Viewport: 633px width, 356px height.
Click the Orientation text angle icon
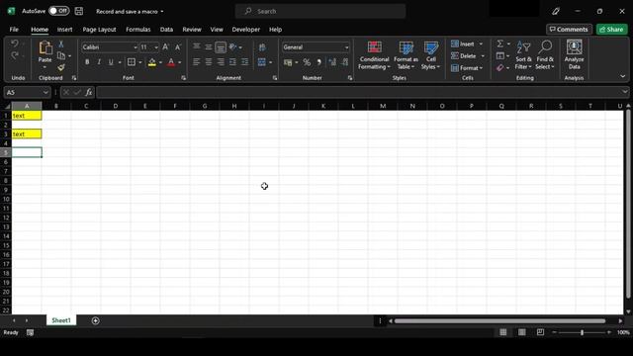[x=233, y=47]
